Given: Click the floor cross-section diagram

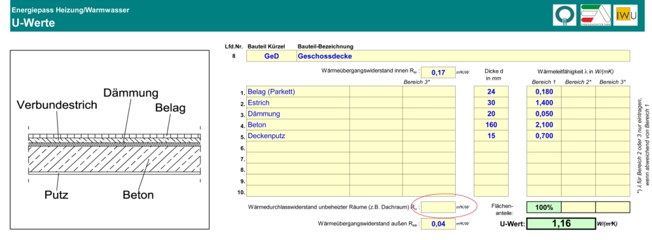Looking at the screenshot, I should [110, 141].
